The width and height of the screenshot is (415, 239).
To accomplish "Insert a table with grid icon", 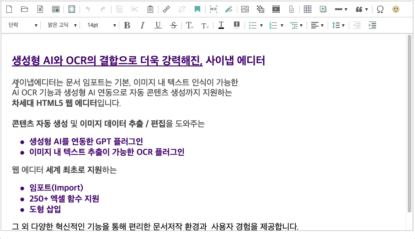I will pos(308,9).
